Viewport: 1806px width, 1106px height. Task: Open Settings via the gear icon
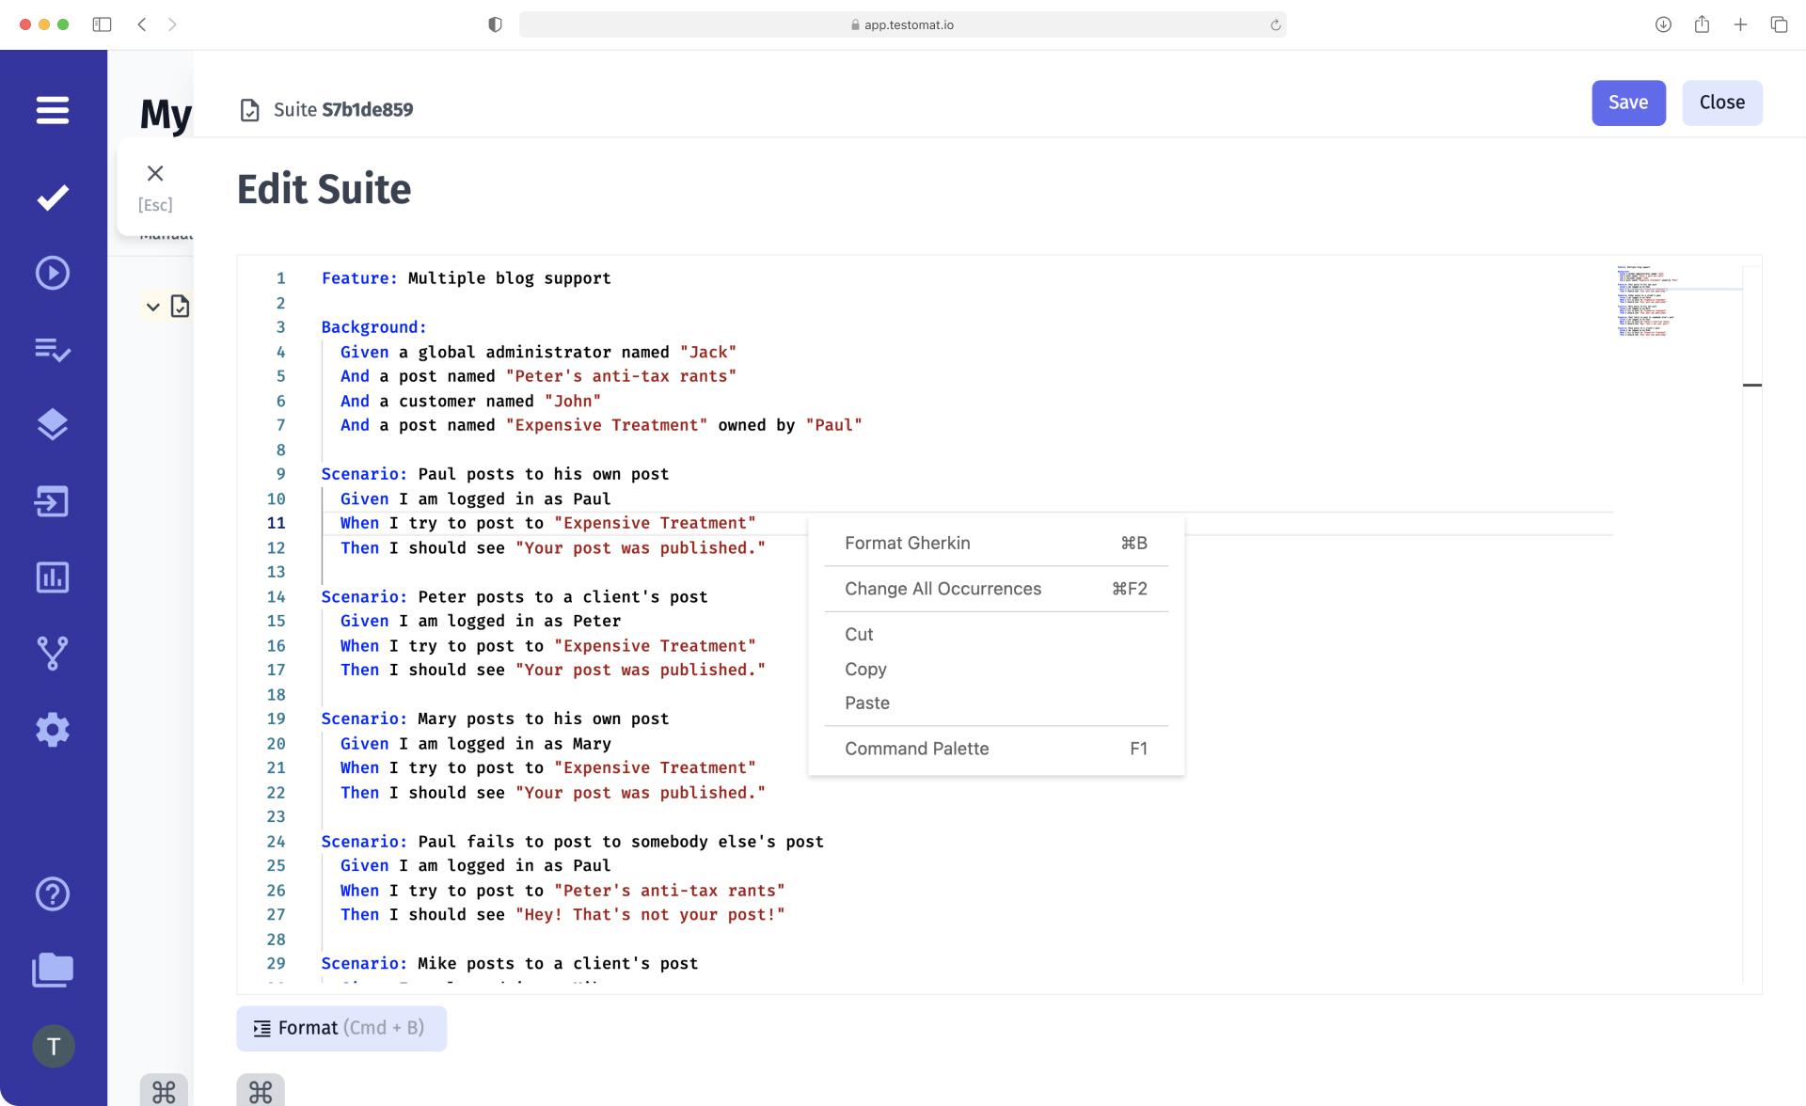click(53, 730)
